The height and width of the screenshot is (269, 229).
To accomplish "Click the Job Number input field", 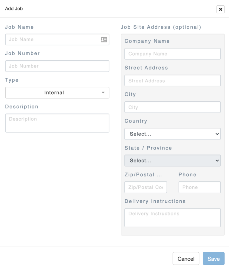I will [57, 66].
